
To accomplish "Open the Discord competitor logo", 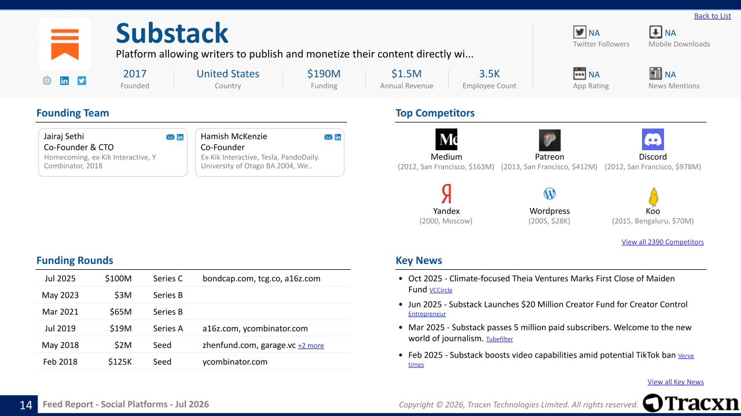I will click(653, 139).
